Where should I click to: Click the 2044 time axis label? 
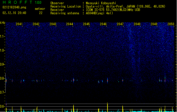click(x=70, y=24)
